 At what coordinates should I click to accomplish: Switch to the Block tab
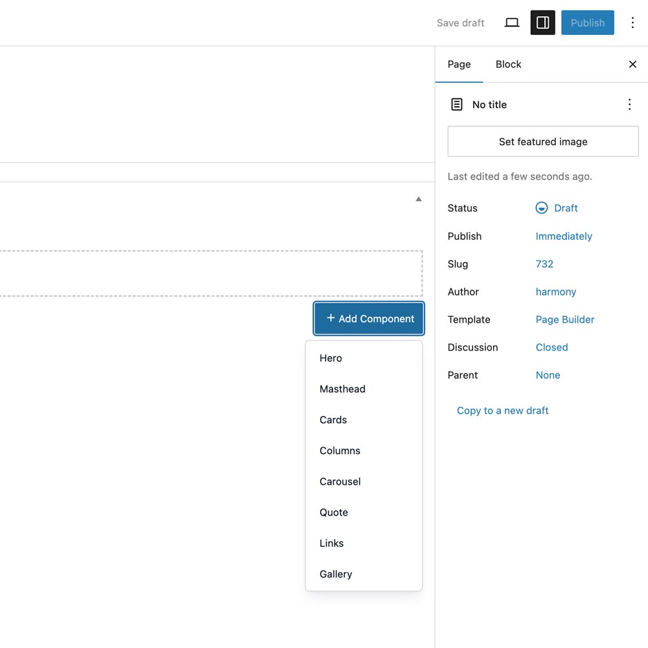point(508,64)
